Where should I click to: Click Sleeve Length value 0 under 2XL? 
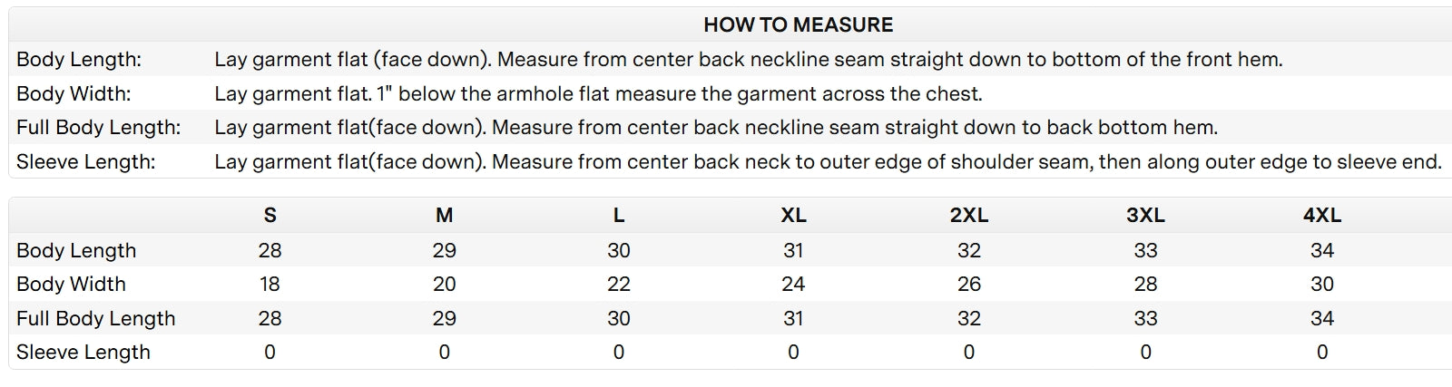(x=968, y=353)
